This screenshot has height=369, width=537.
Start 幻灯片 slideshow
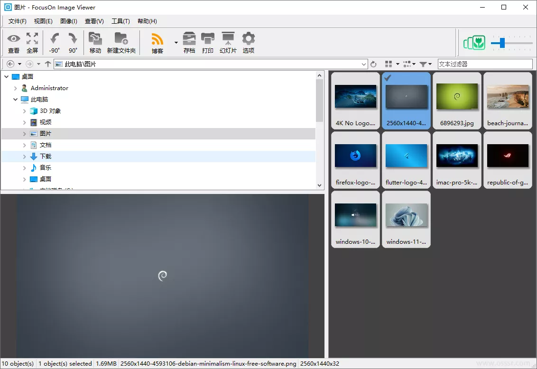click(x=228, y=43)
